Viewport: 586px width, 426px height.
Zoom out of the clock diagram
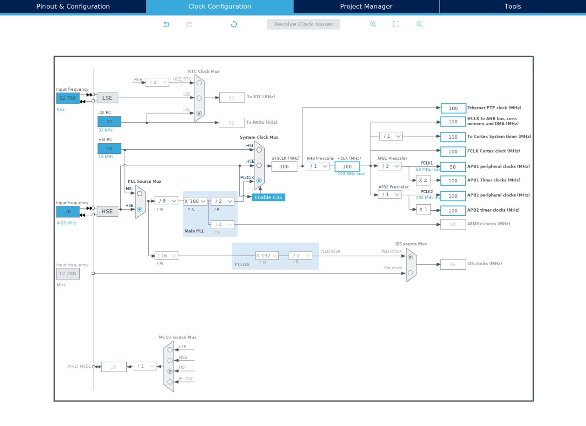coord(419,24)
